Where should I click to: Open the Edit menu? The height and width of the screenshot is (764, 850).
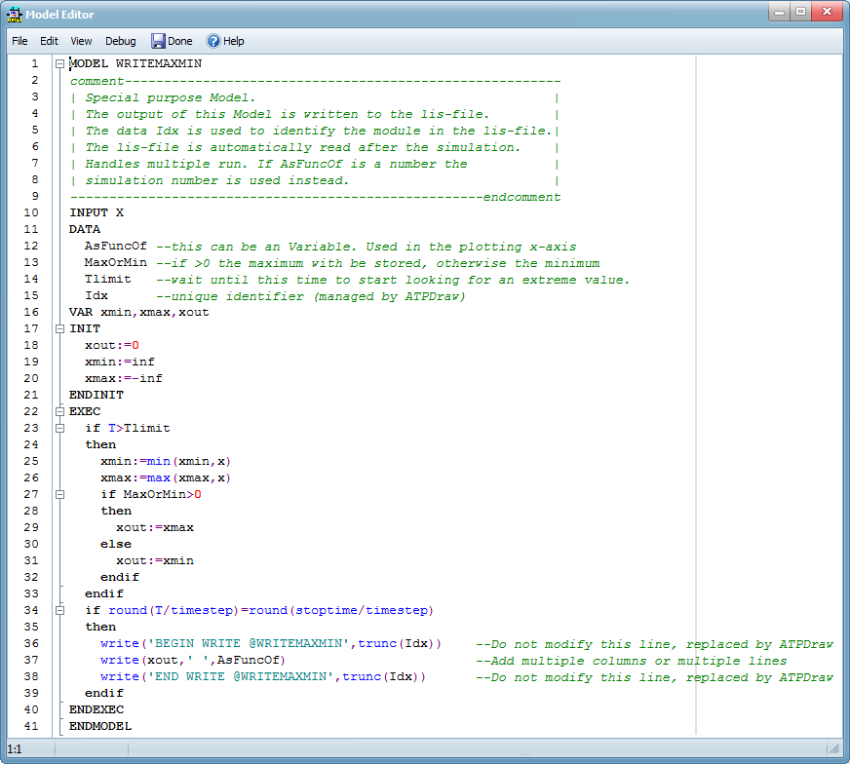[x=49, y=41]
